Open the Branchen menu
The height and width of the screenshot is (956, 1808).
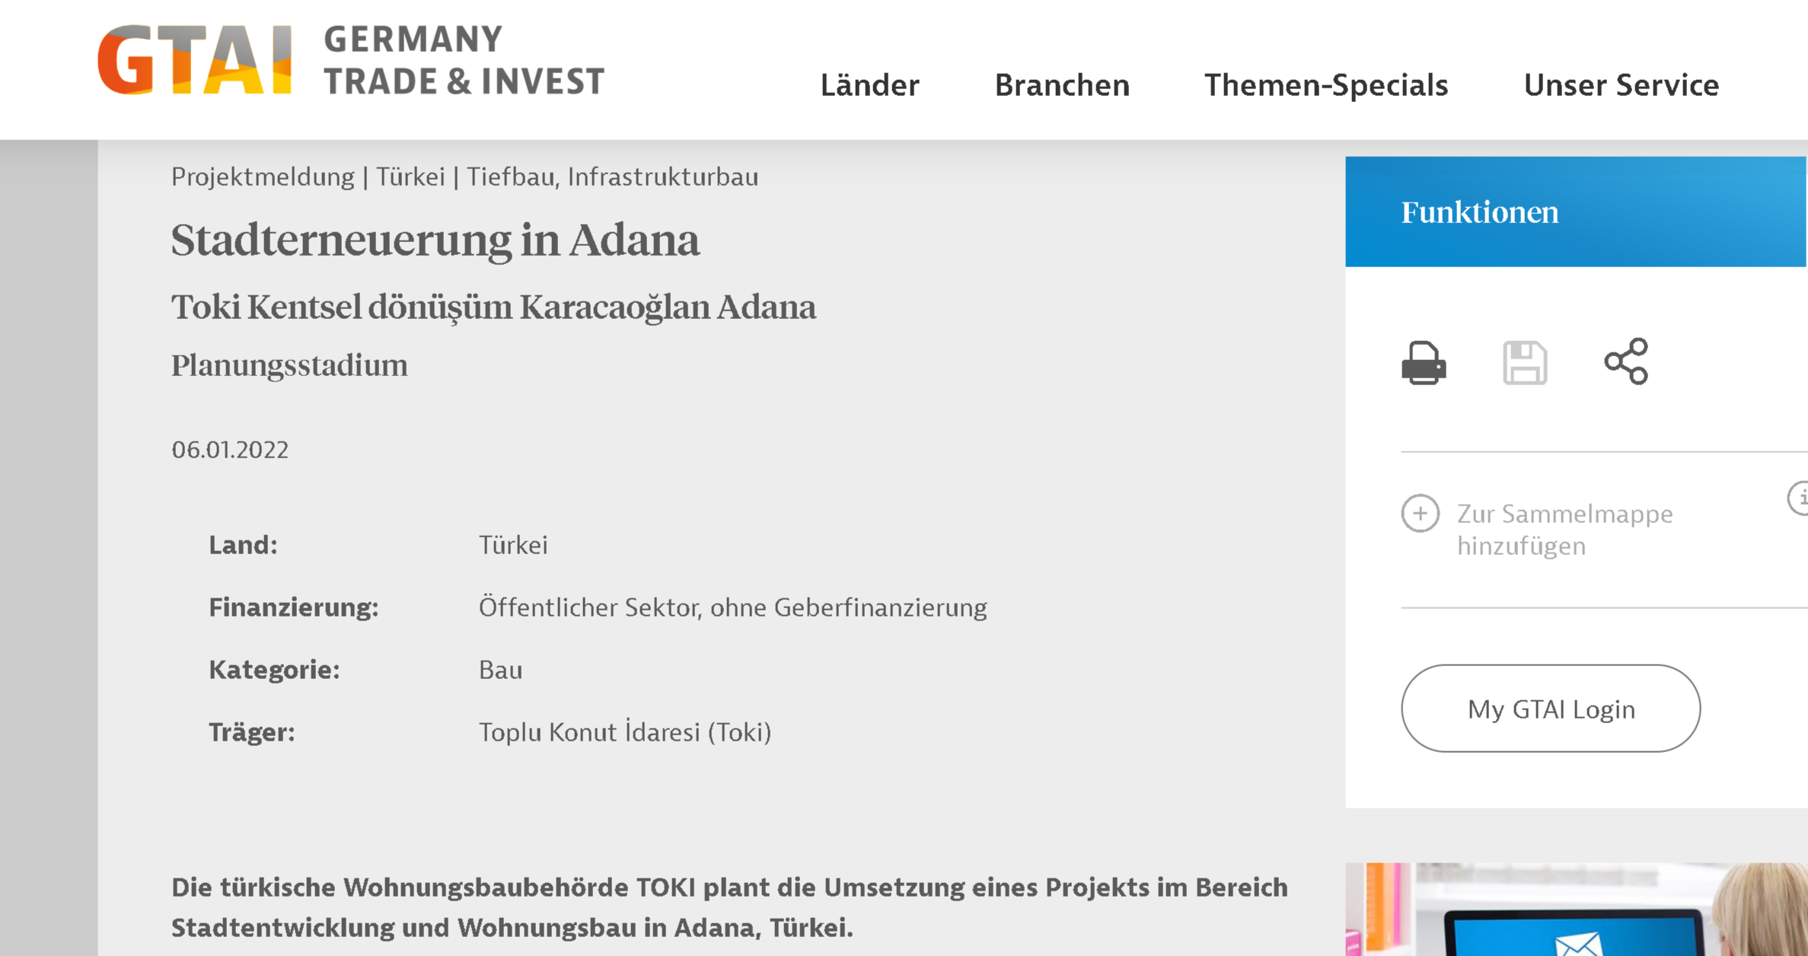click(1062, 84)
